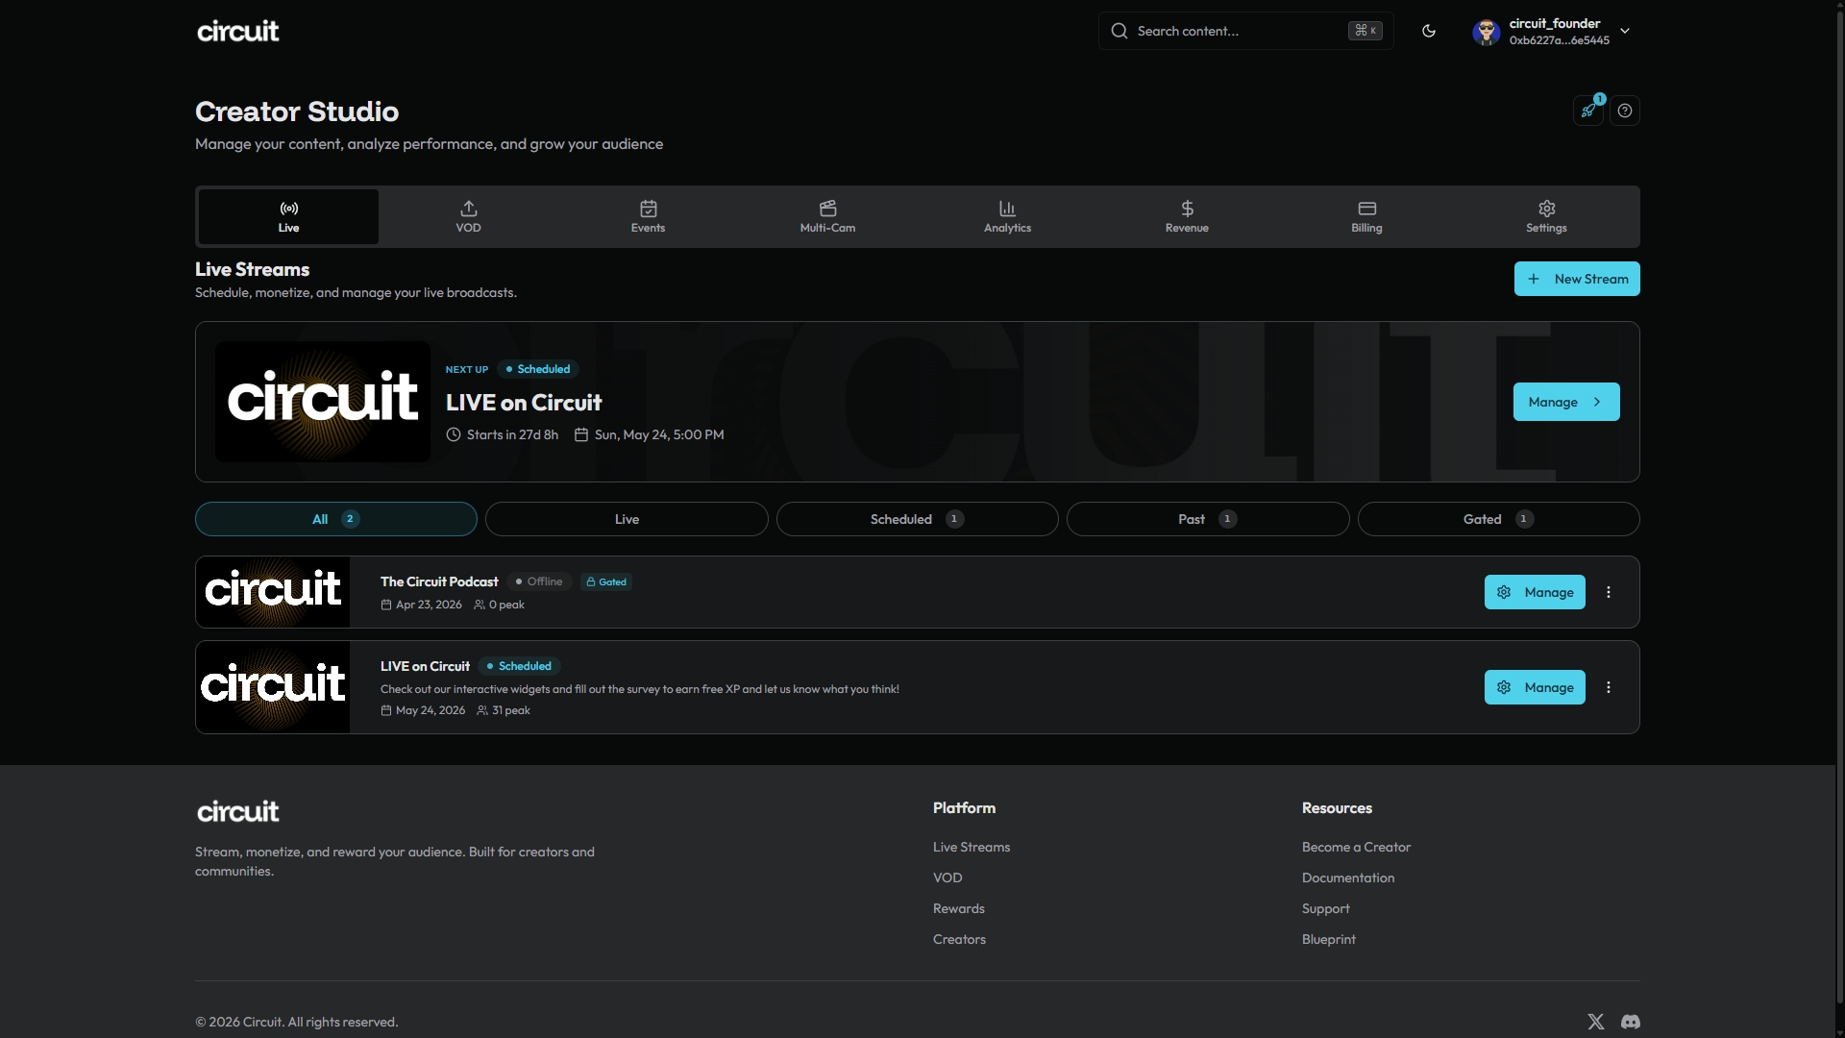Open Billing via the card icon

tap(1365, 216)
